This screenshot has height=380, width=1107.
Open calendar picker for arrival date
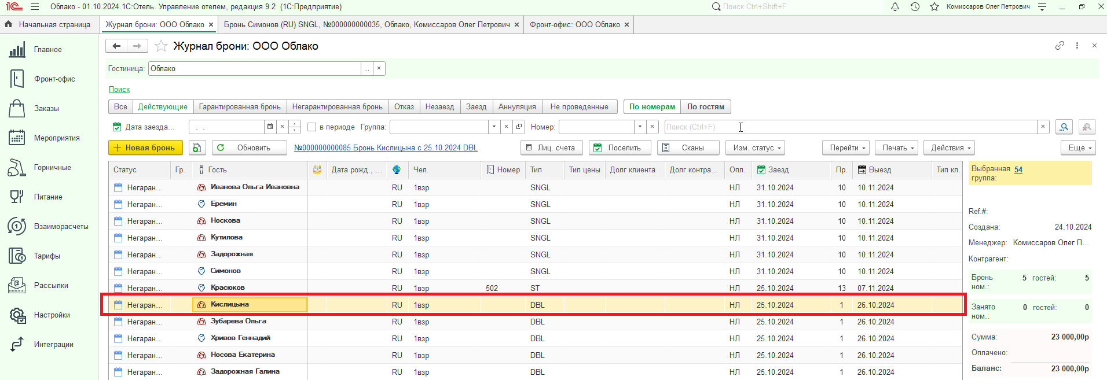[x=270, y=127]
